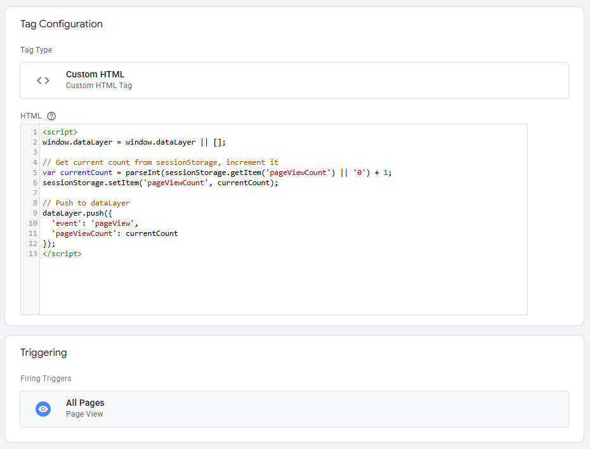Open the All Pages firing trigger

tap(294, 409)
